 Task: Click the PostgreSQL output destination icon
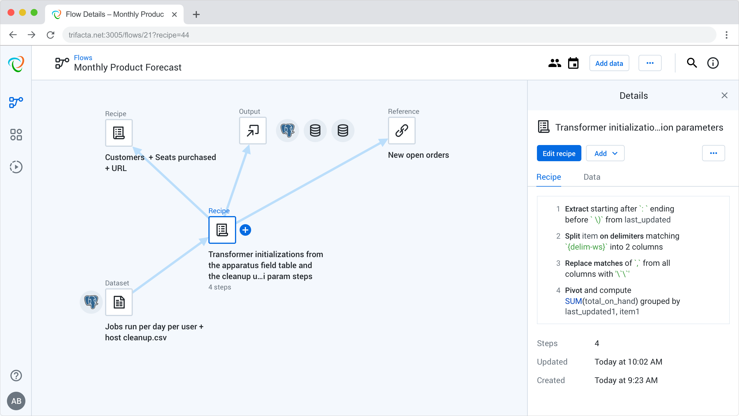pos(288,131)
